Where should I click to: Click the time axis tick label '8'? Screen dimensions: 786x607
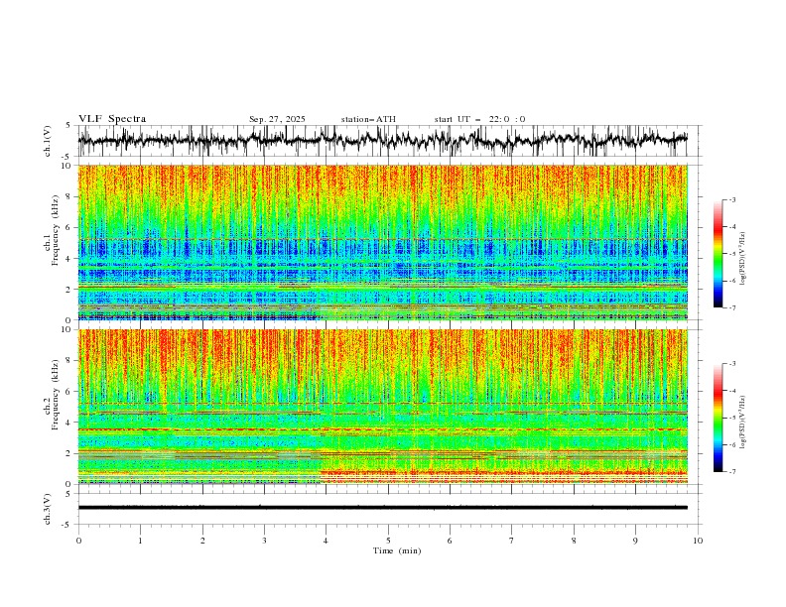[574, 541]
